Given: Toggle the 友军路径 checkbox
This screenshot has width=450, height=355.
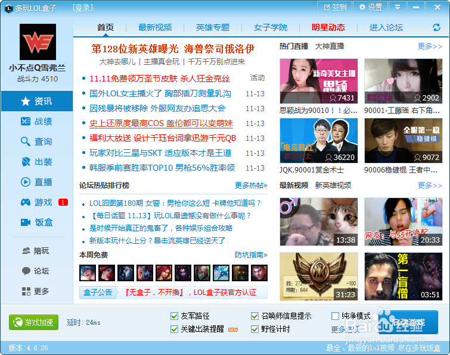Looking at the screenshot, I should click(x=174, y=316).
